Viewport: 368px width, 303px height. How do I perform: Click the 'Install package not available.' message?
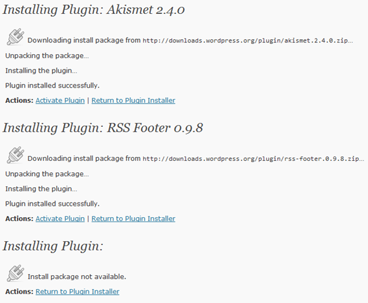click(77, 276)
